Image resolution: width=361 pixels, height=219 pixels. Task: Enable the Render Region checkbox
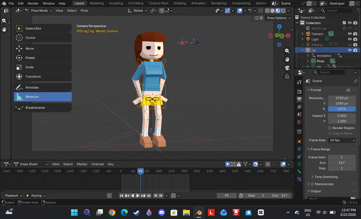coord(330,128)
